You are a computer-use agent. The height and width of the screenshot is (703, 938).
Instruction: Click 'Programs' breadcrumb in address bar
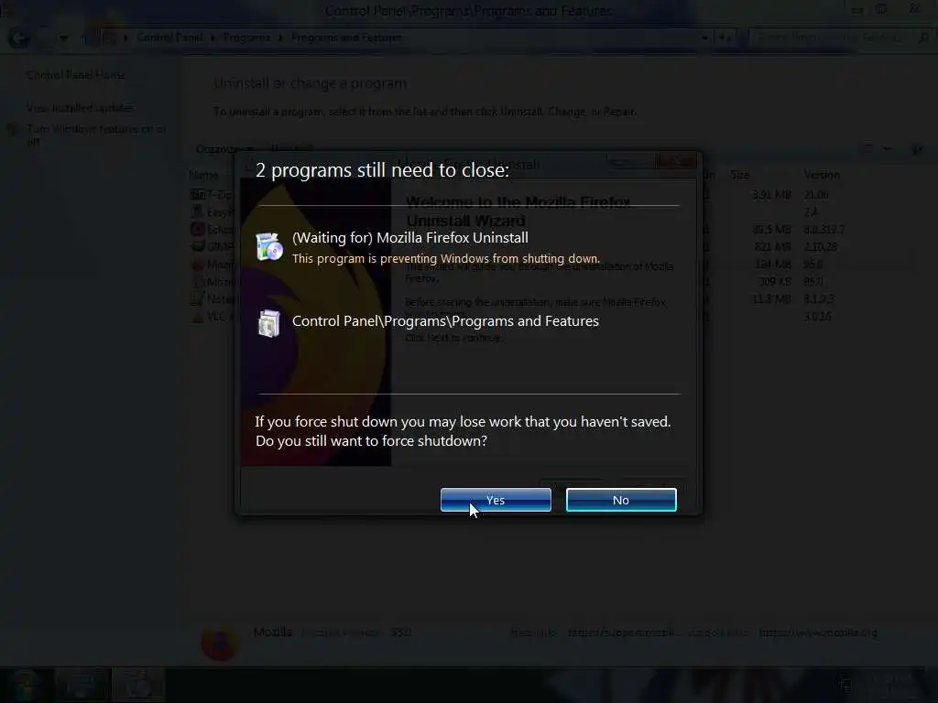tap(246, 38)
